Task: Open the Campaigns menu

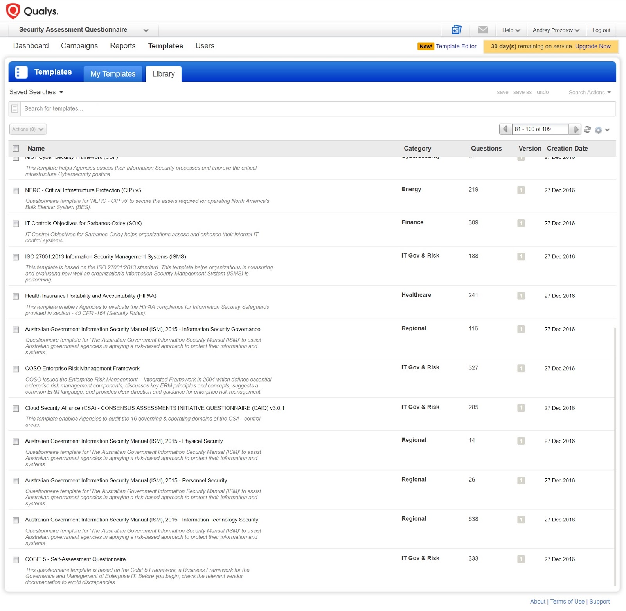Action: coord(79,46)
